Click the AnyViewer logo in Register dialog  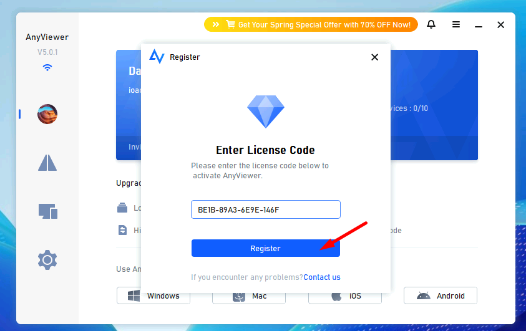click(x=157, y=57)
